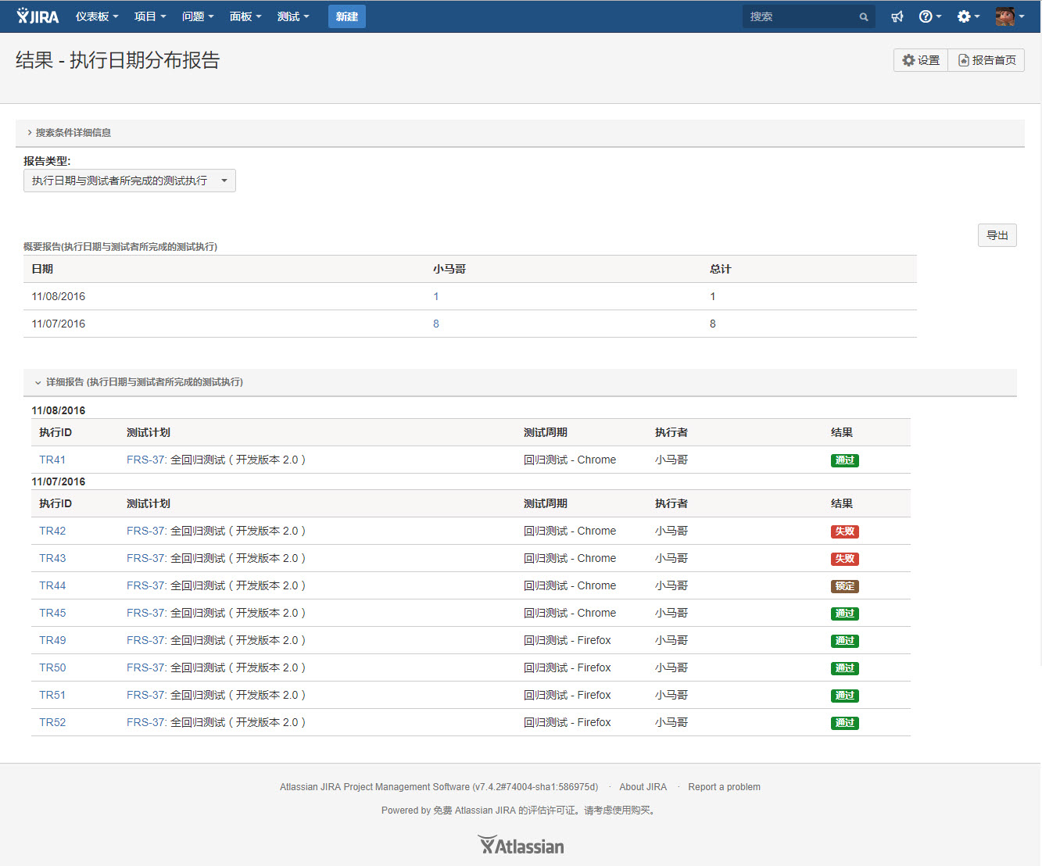
Task: Open execution TR41
Action: (x=52, y=460)
